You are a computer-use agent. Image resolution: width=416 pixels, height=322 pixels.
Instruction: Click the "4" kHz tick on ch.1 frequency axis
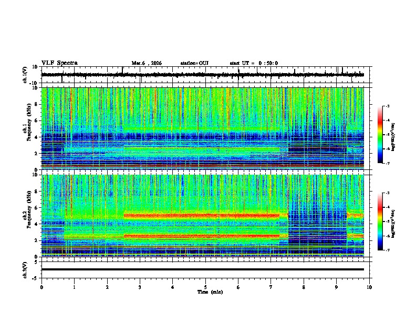(x=36, y=137)
